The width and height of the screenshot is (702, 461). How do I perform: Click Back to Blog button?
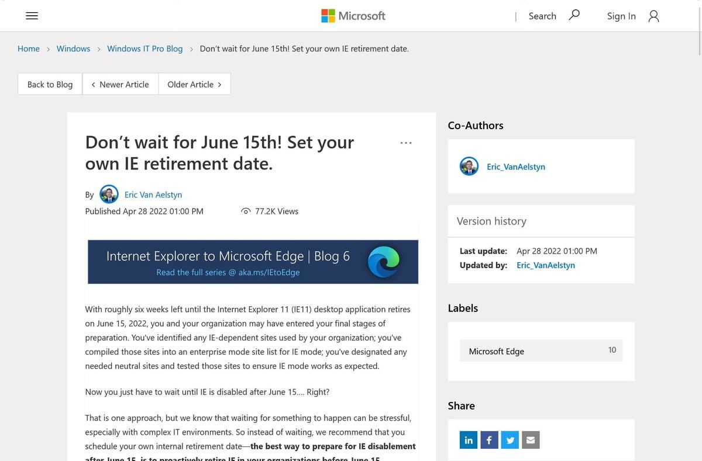click(x=50, y=84)
